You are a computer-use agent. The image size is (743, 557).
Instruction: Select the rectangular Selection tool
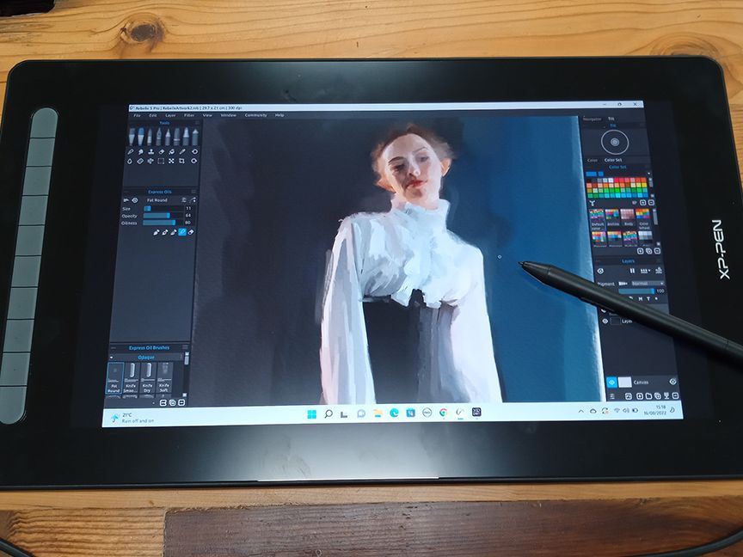coord(161,161)
